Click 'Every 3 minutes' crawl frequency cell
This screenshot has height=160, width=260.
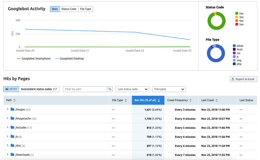click(185, 110)
